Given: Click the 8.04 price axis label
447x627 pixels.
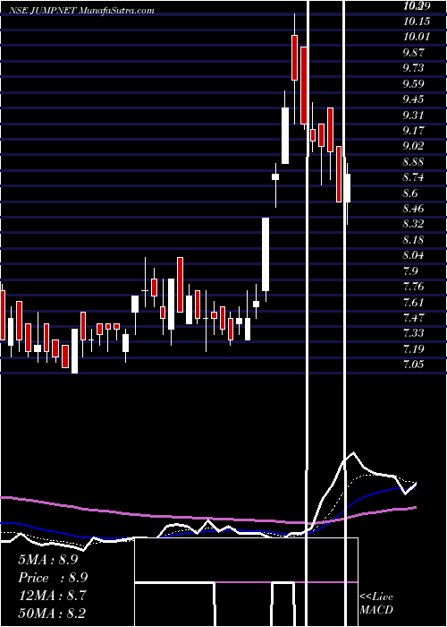Looking at the screenshot, I should point(413,255).
